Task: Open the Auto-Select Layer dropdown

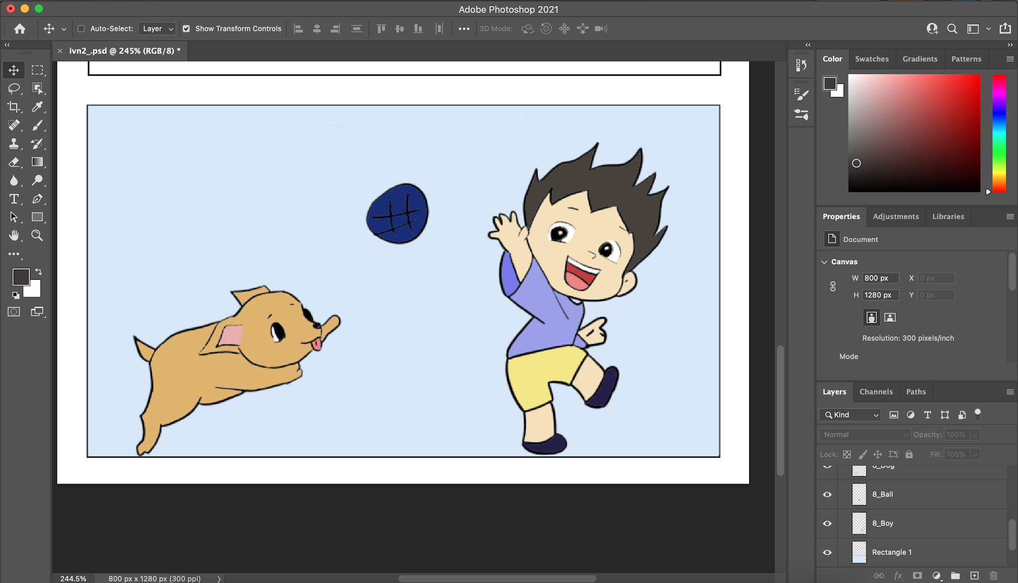Action: 157,29
